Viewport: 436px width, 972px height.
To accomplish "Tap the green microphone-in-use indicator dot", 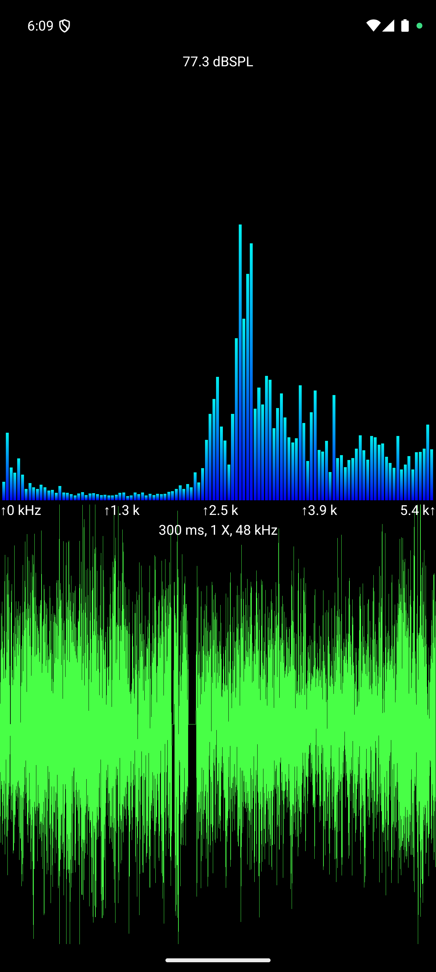I will pos(419,26).
